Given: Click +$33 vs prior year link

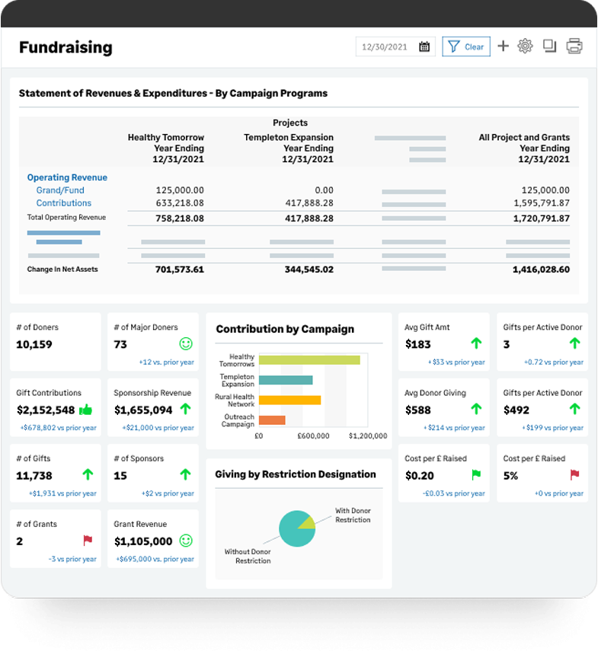Looking at the screenshot, I should pos(456,362).
